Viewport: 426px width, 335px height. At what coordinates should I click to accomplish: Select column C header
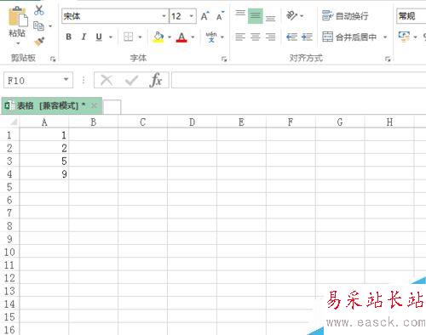142,122
